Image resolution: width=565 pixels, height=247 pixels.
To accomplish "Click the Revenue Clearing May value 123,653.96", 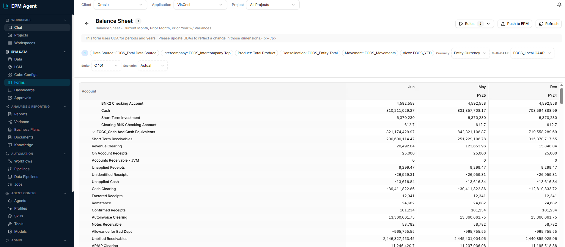I will (x=476, y=146).
